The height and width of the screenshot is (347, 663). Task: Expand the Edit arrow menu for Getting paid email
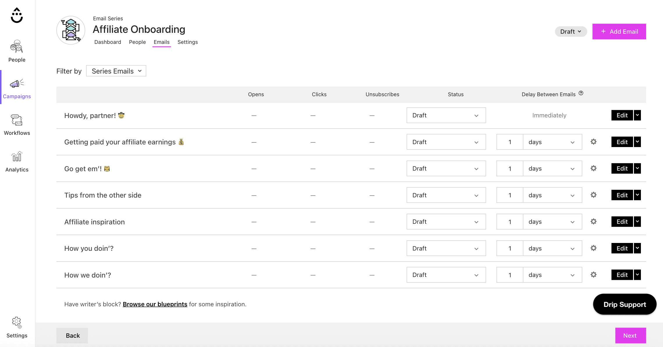637,142
